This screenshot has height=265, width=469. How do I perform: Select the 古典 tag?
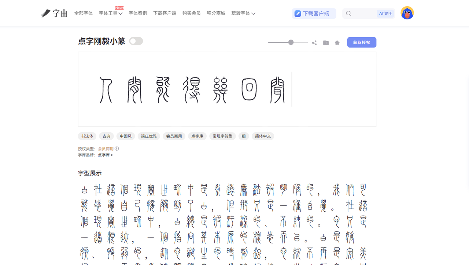tap(107, 136)
